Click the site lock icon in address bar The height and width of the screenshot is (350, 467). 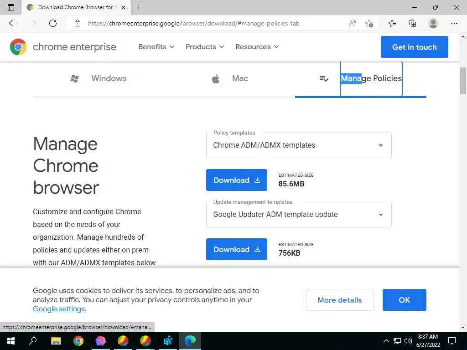tap(78, 23)
